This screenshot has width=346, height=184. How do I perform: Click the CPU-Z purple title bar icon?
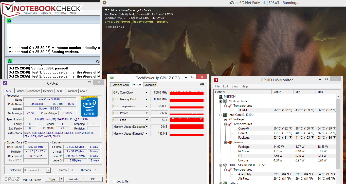coord(5,83)
